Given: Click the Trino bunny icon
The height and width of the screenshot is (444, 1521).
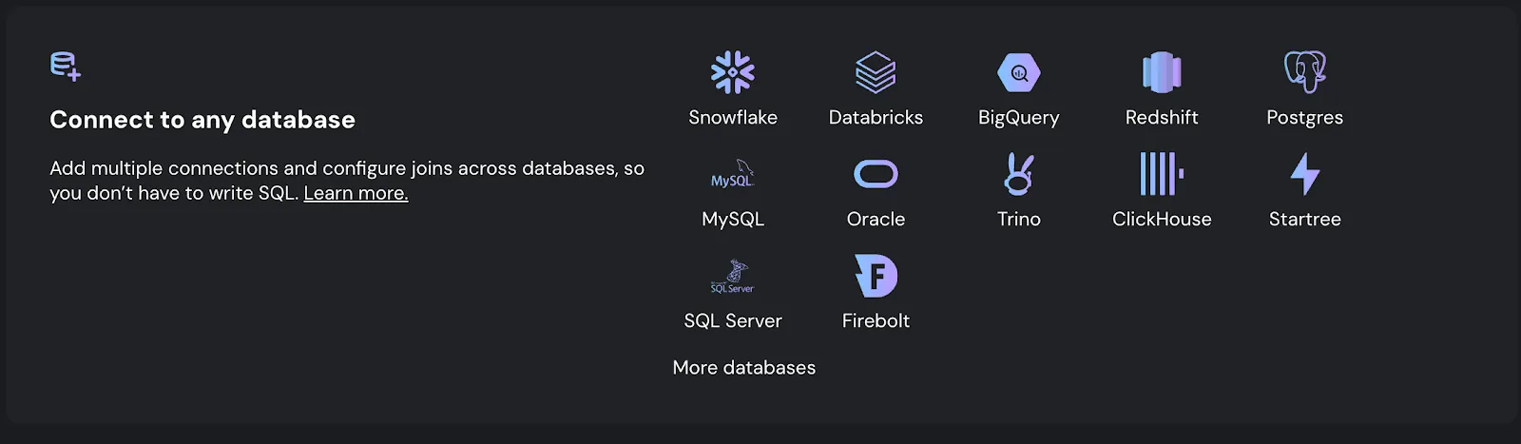Looking at the screenshot, I should click(1019, 174).
